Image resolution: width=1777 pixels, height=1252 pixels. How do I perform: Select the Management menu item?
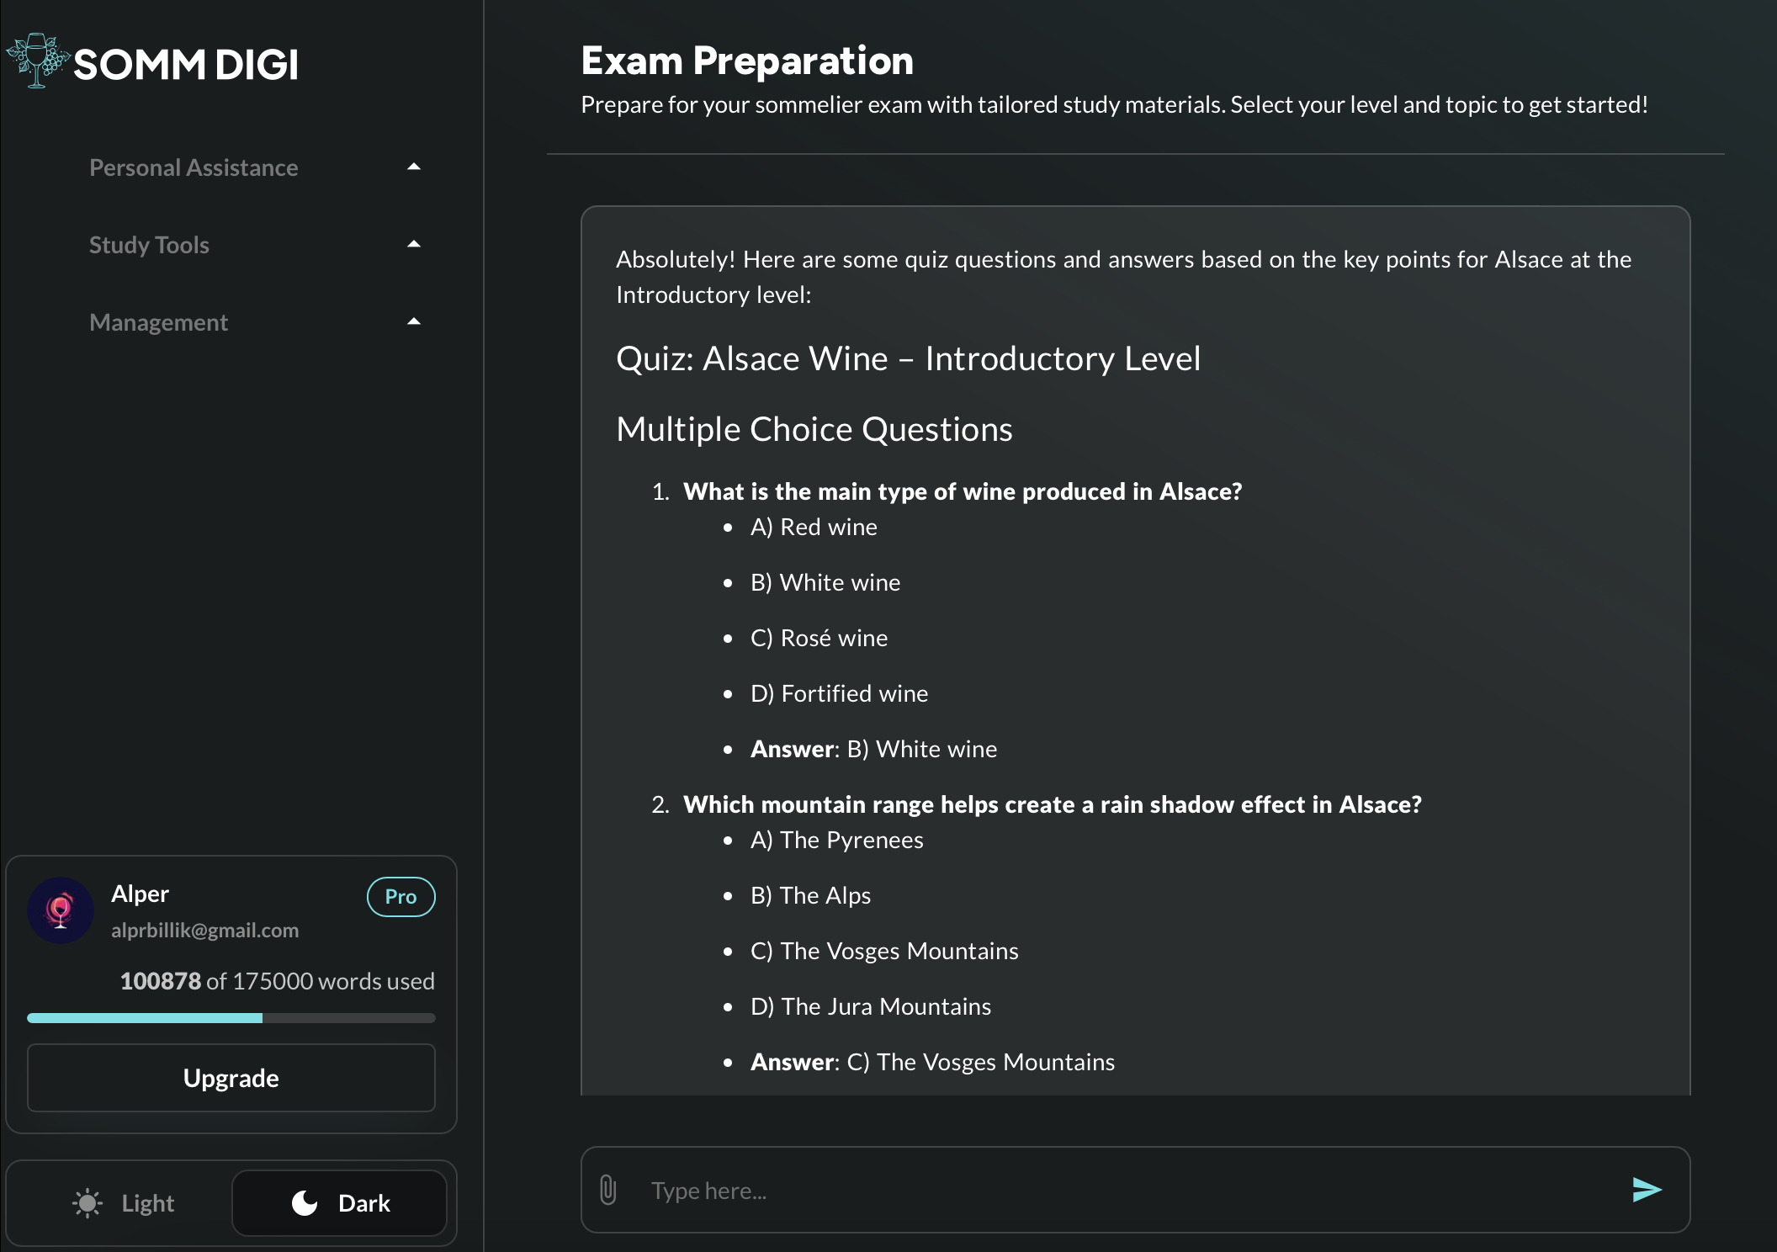click(x=158, y=322)
